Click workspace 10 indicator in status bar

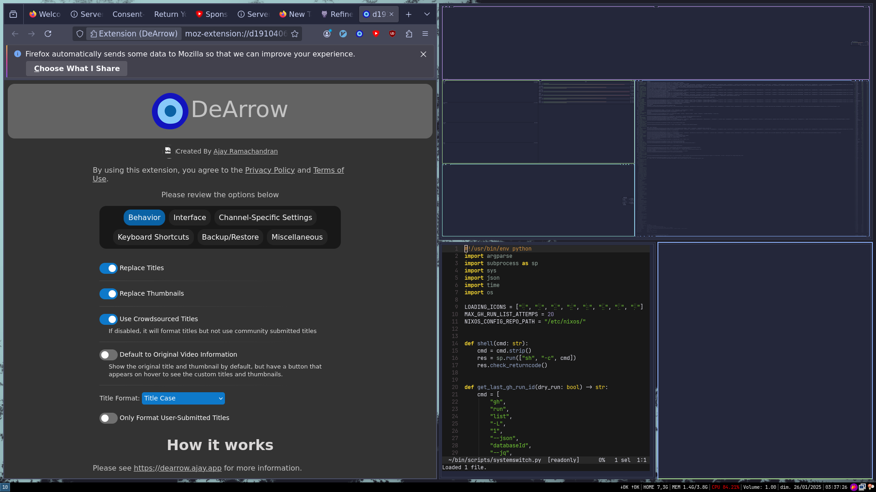click(5, 487)
